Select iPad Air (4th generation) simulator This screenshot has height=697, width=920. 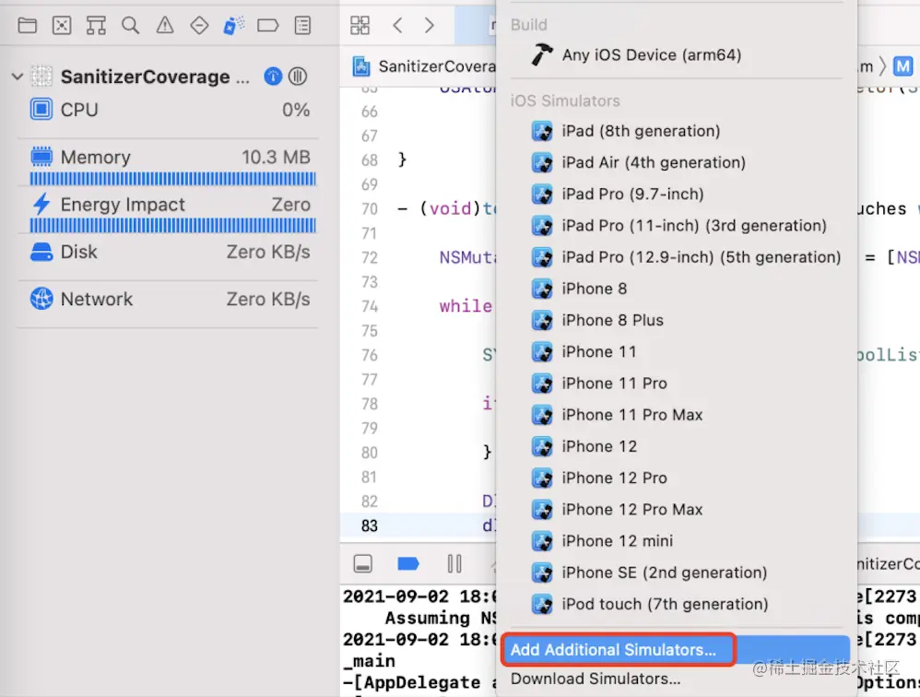click(677, 162)
